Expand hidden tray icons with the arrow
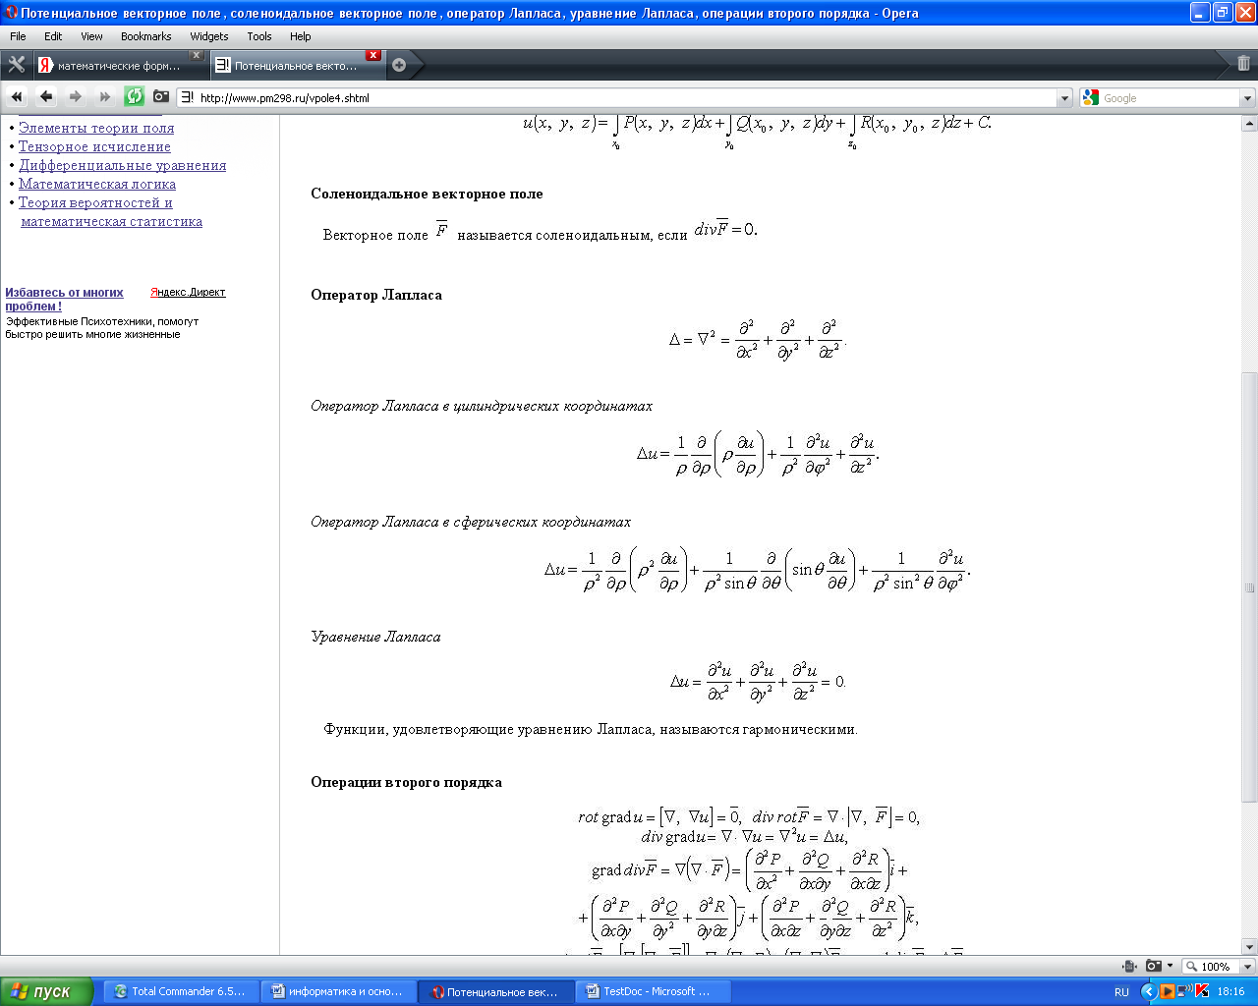 1148,991
